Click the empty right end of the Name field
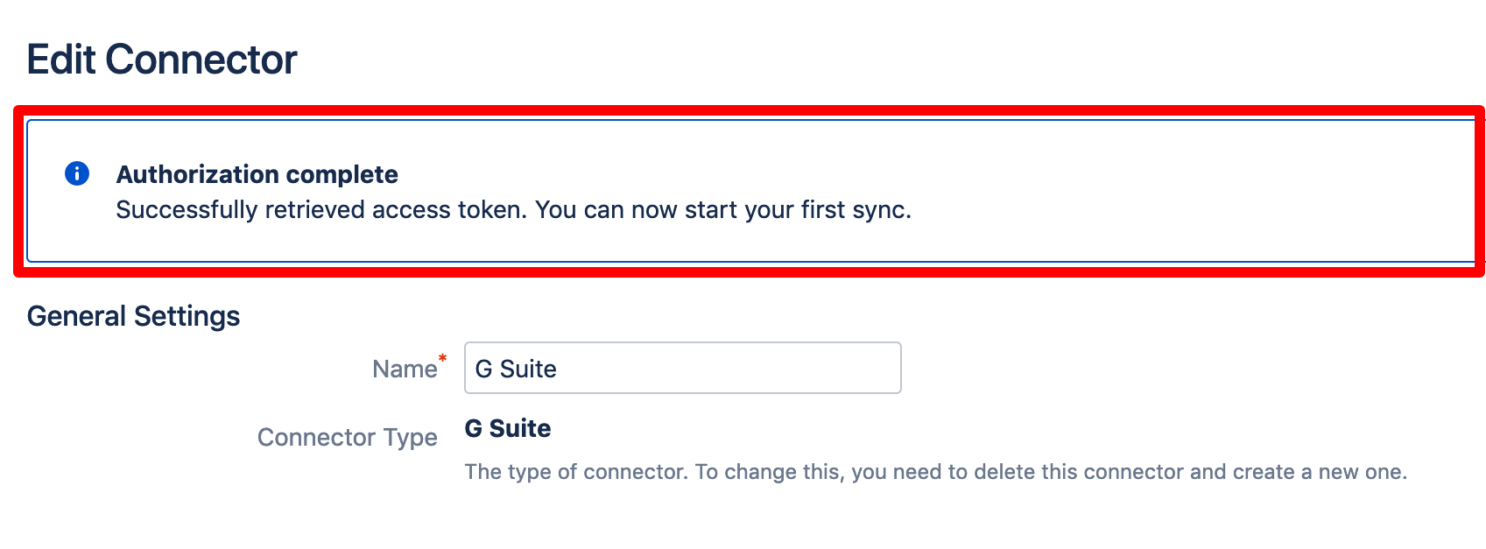This screenshot has height=549, width=1486. pos(788,368)
